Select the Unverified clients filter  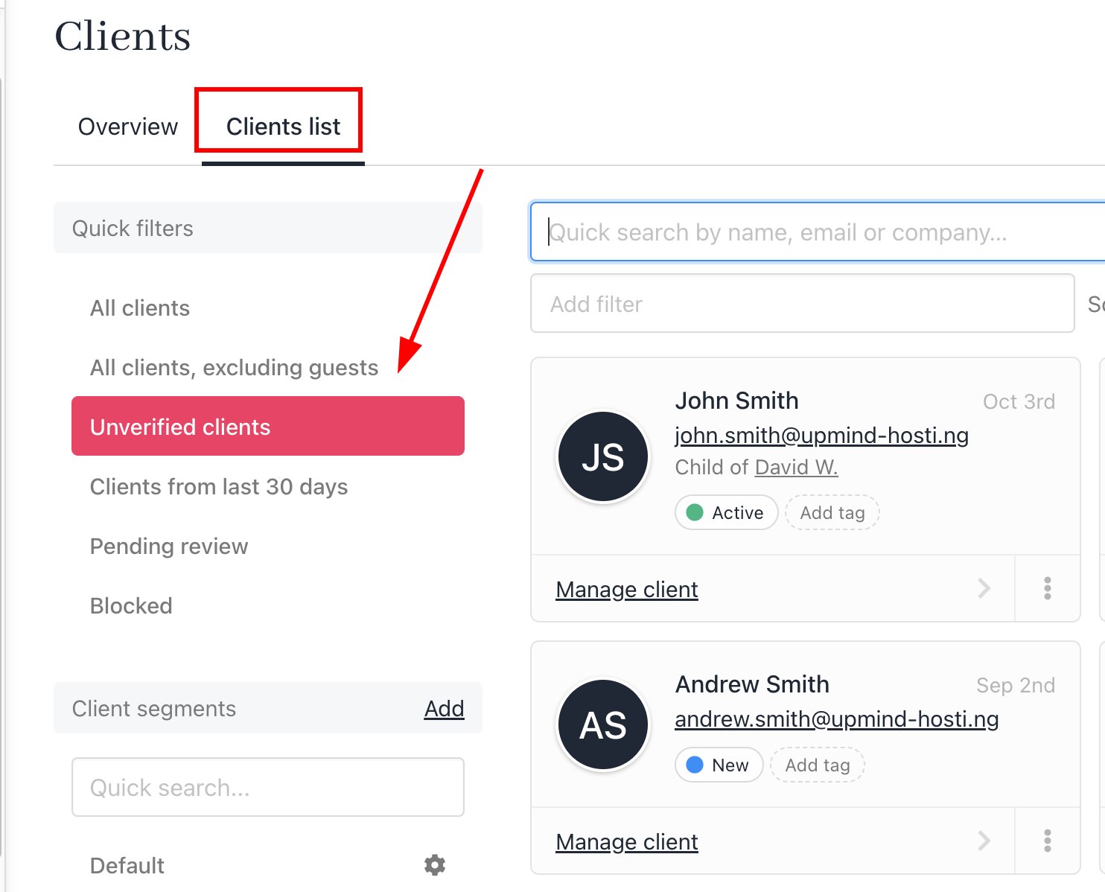click(x=268, y=426)
